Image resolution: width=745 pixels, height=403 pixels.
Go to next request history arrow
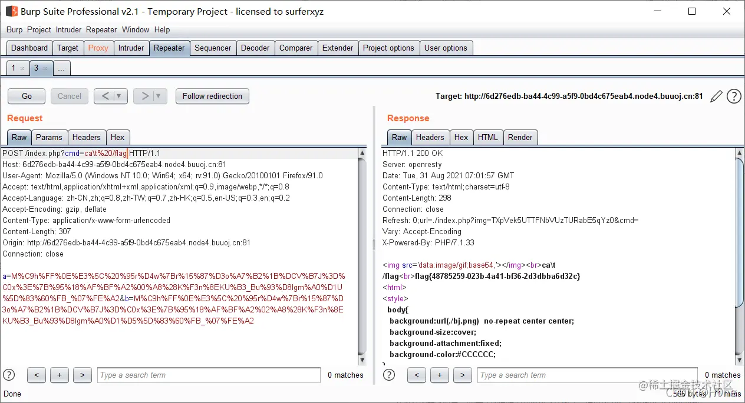[145, 96]
